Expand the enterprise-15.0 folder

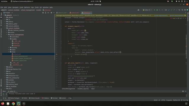5,76
